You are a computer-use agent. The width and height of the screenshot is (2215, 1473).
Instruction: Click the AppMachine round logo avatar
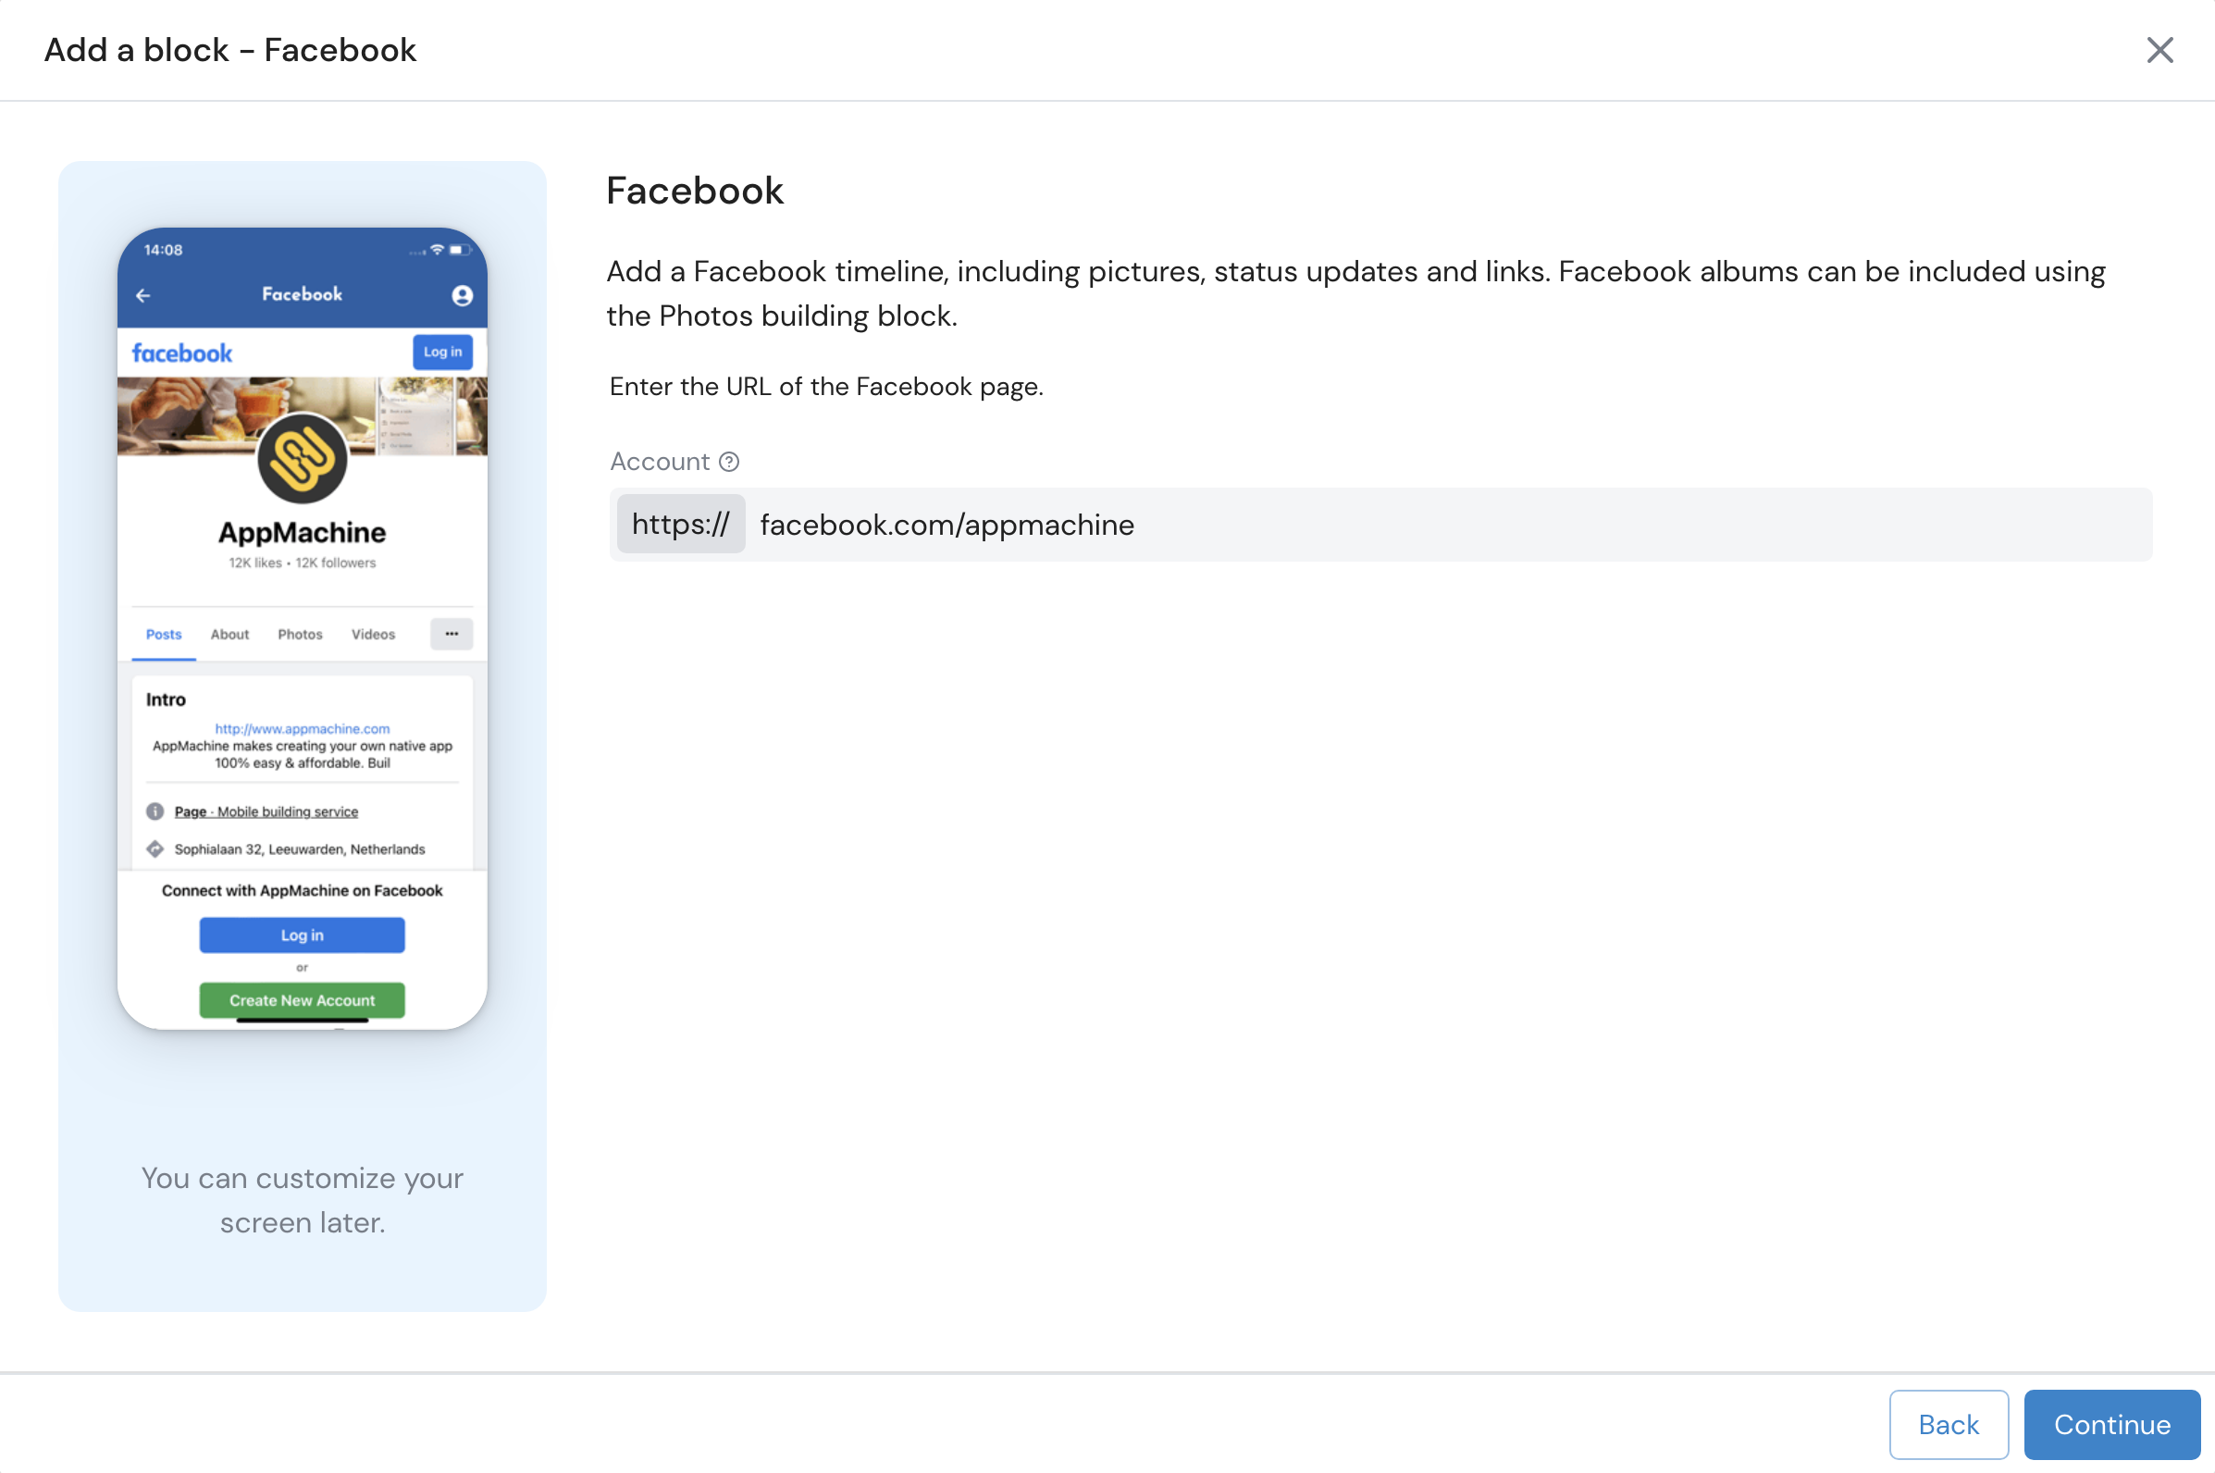coord(302,458)
